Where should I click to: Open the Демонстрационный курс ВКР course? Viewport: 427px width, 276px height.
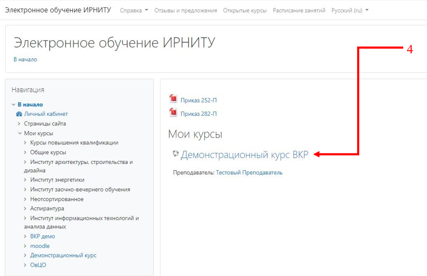[x=245, y=154]
